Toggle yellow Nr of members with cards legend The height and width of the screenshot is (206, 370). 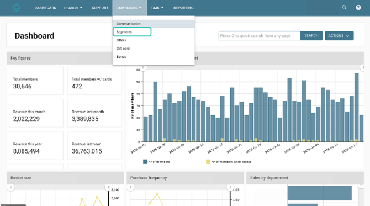point(208,162)
